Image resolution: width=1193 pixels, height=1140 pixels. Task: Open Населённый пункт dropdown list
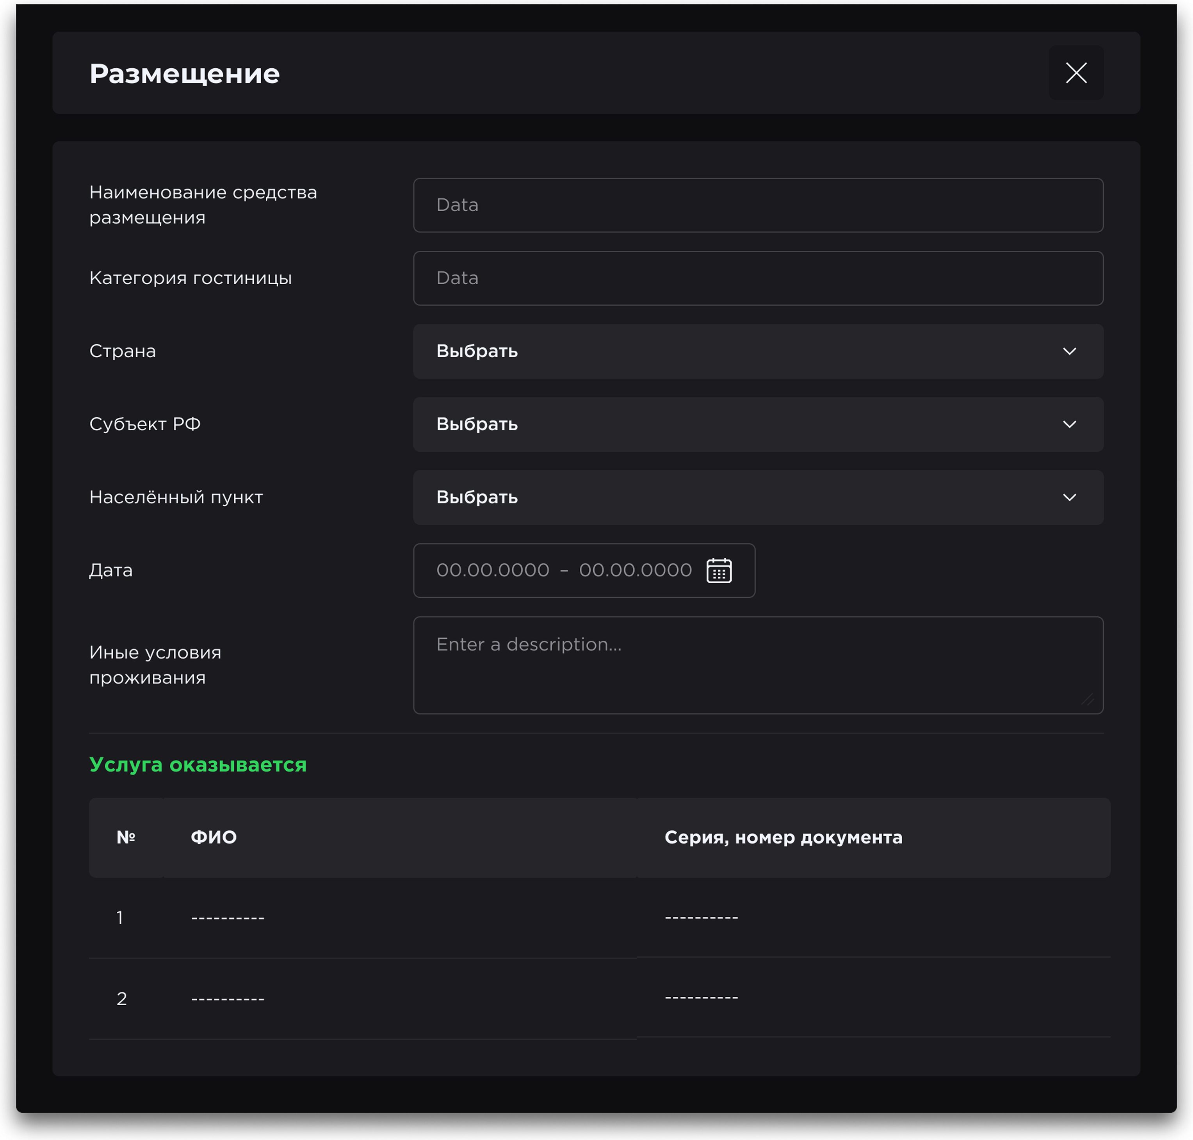point(729,497)
